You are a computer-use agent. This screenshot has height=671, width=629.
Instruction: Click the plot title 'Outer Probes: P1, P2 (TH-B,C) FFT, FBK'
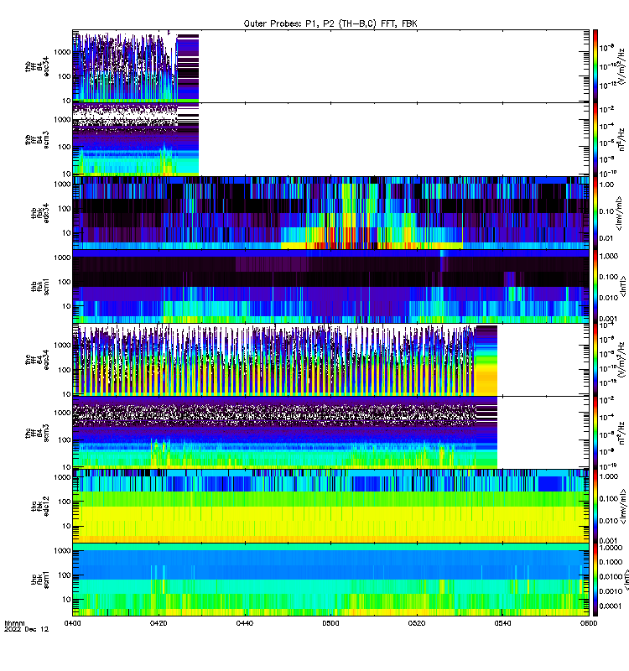(x=330, y=23)
